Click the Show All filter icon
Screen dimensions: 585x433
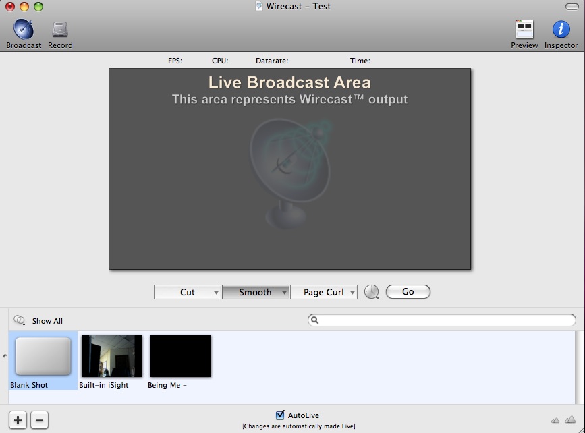(20, 320)
